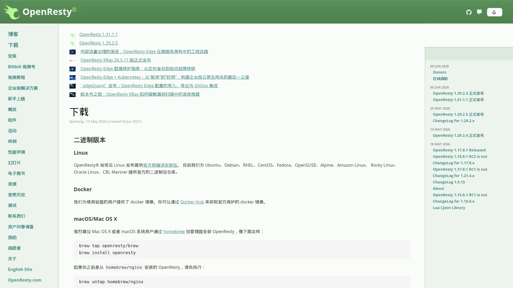Click the OpenResty hummingbird logo
This screenshot has width=513, height=288.
(11, 12)
